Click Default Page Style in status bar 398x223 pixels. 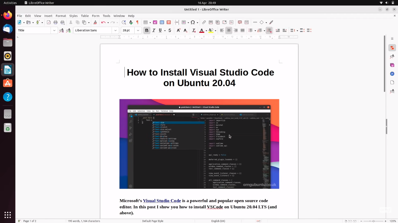153,221
